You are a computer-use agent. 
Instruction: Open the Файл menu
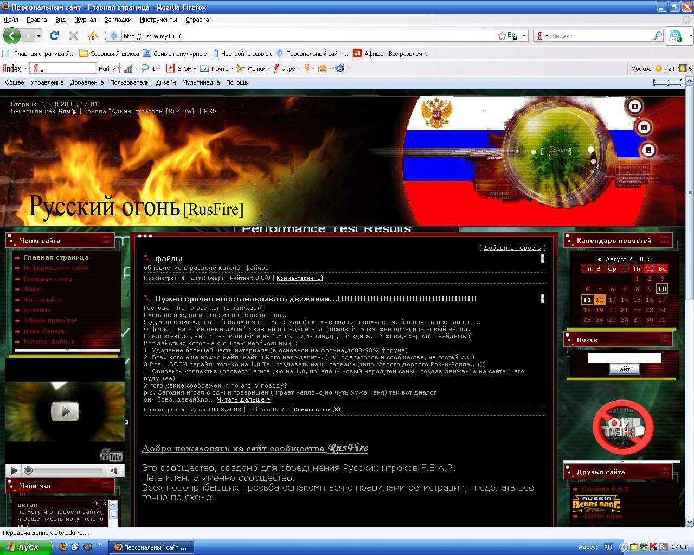point(11,20)
